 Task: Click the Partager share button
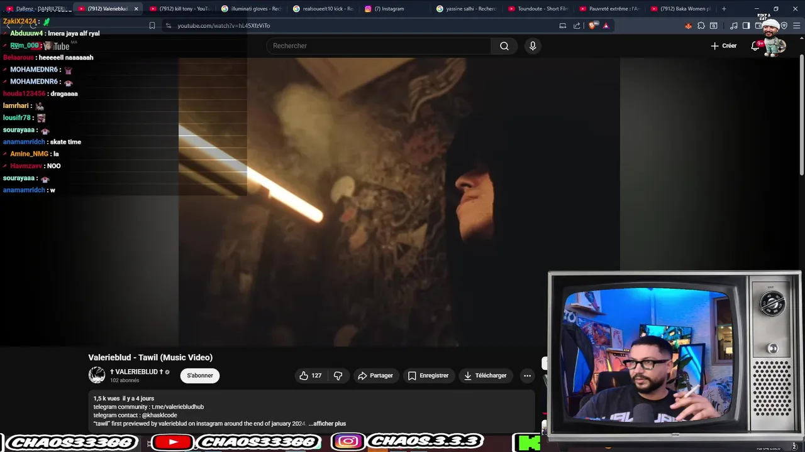click(x=375, y=375)
